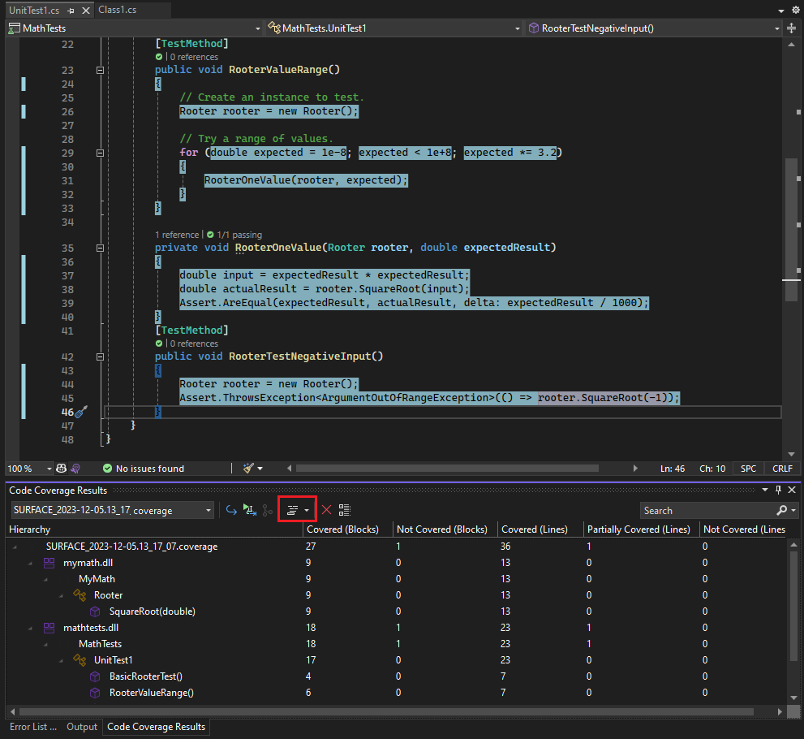804x739 pixels.
Task: Click the Merge Results icon
Action: tap(268, 509)
